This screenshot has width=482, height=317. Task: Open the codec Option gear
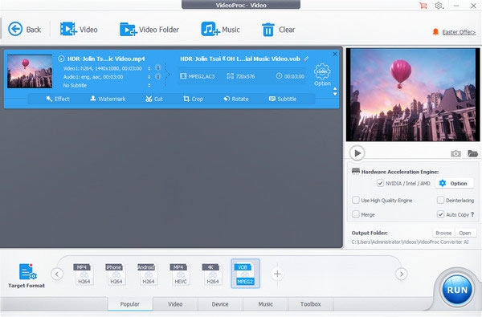[322, 75]
